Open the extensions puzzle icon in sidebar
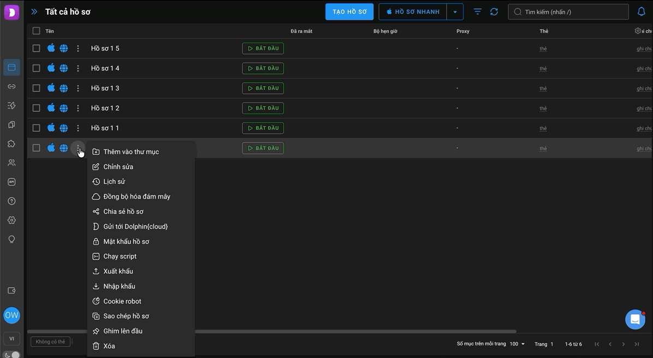The width and height of the screenshot is (653, 358). pyautogui.click(x=11, y=144)
